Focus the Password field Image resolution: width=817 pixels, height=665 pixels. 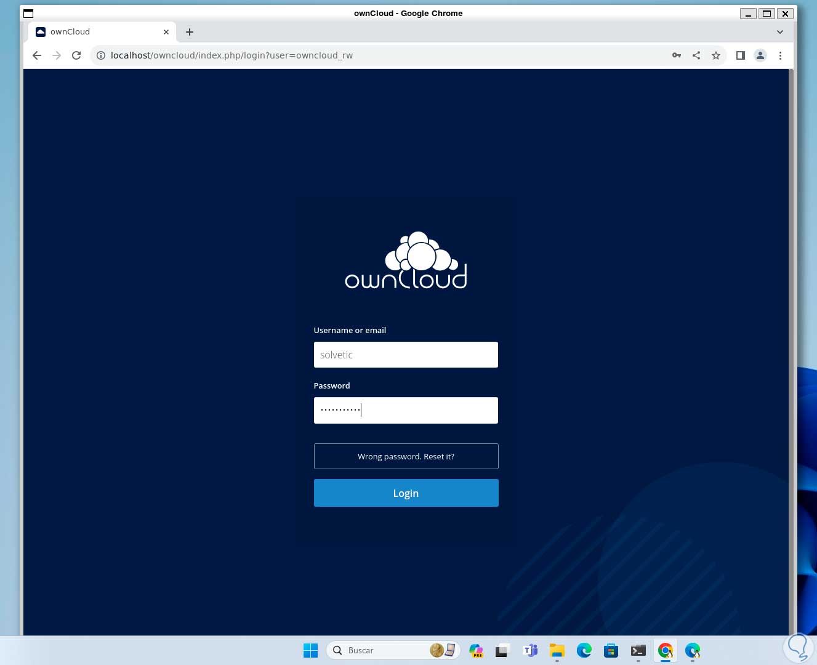click(x=406, y=410)
